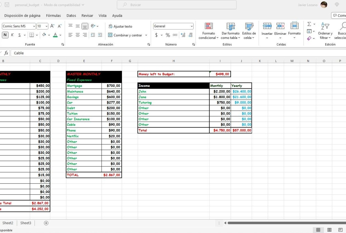The height and width of the screenshot is (233, 346).
Task: Open Formato condicional menu
Action: coord(209,31)
